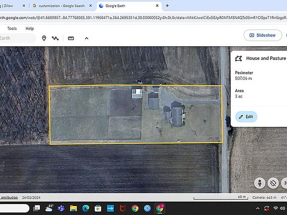The image size is (287, 215).
Task: Open the active Chrome profile window icon
Action: pos(160,208)
